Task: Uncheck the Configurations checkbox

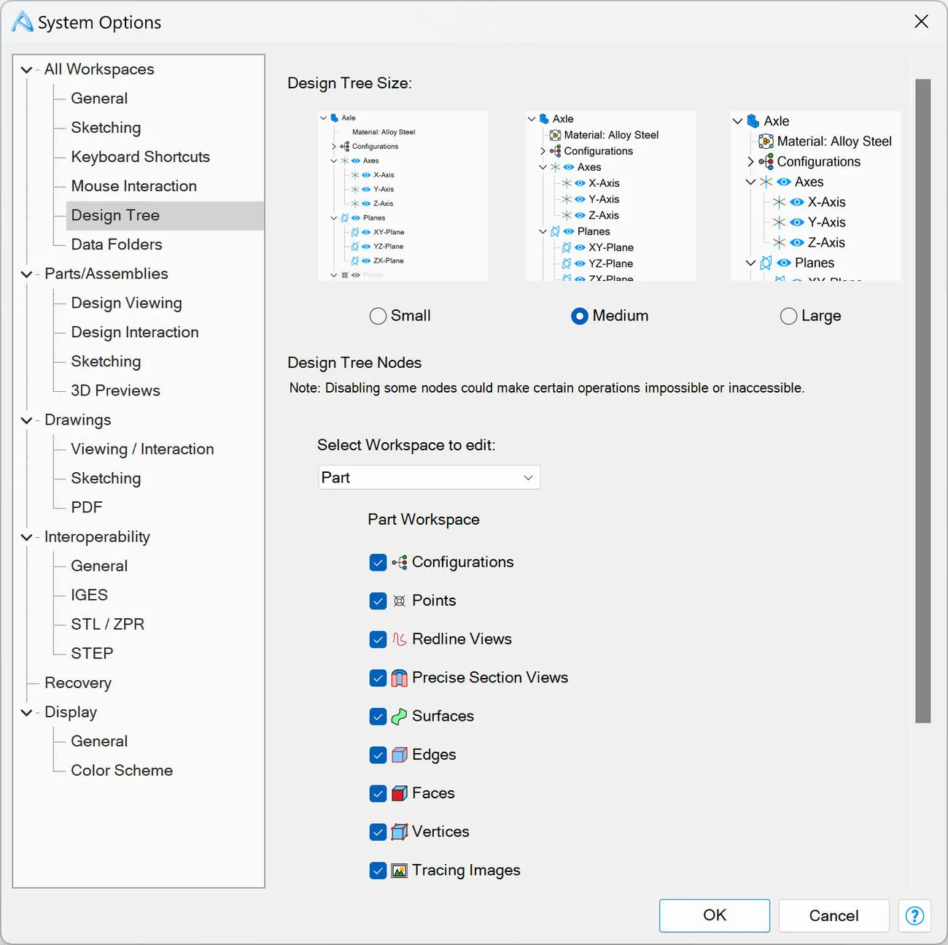Action: click(378, 563)
